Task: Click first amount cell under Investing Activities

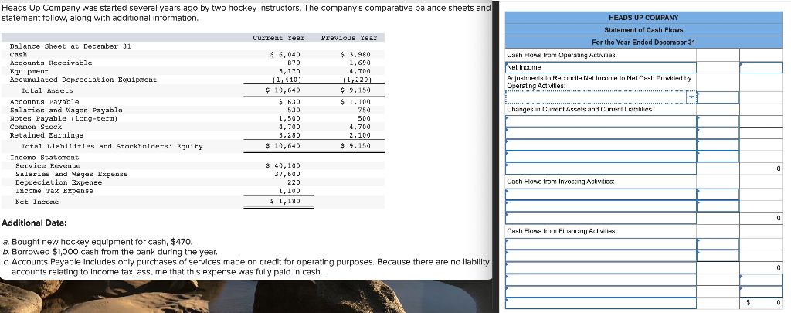Action: click(x=718, y=194)
